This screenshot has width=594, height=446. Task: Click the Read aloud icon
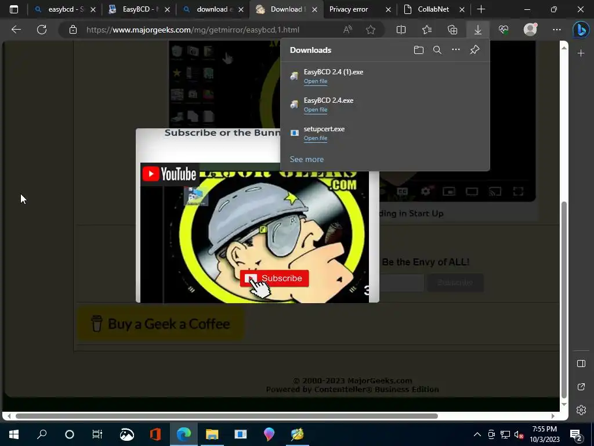(x=347, y=30)
